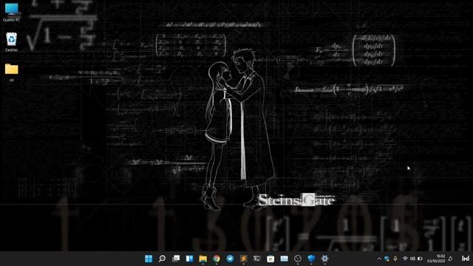Open the Widgets panel in taskbar

point(189,259)
